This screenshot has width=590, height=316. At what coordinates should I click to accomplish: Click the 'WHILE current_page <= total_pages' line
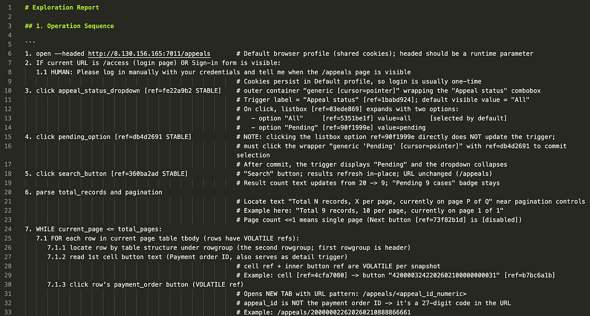click(x=93, y=229)
